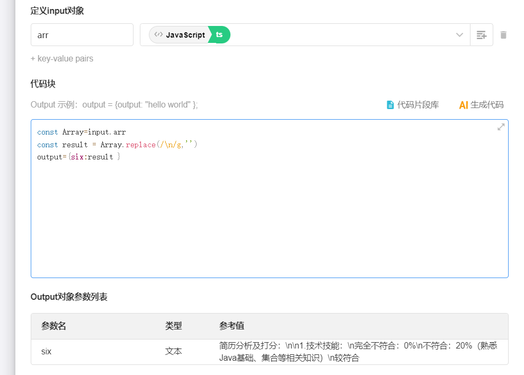
Task: Click the 参考值 column header
Action: click(x=232, y=326)
